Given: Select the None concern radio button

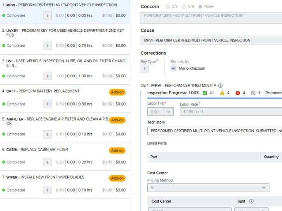Looking at the screenshot, I should point(200,7).
